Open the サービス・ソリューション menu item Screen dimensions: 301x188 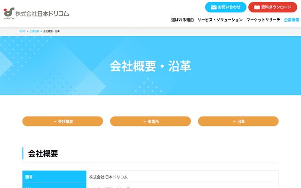coord(220,20)
